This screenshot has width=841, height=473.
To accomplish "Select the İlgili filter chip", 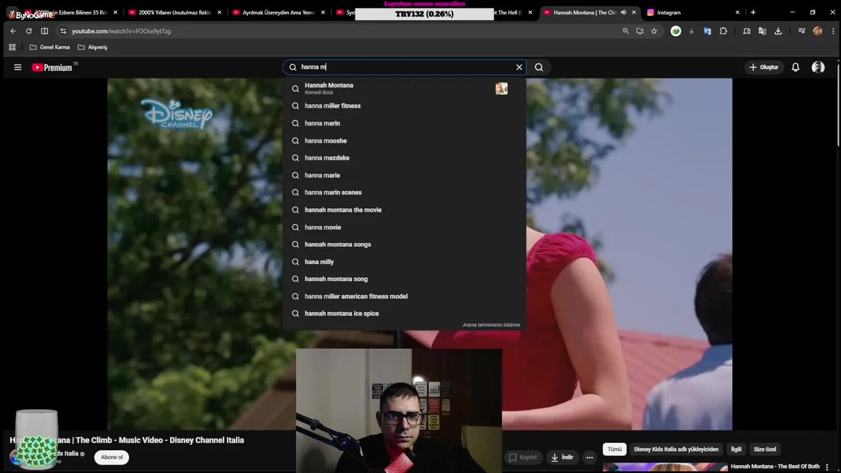I will 736,449.
